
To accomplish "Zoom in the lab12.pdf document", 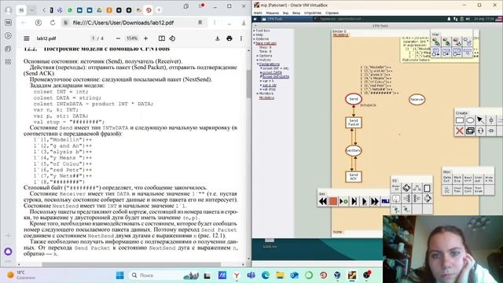I will 145,39.
